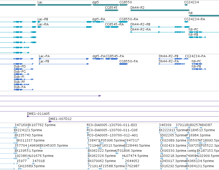Open the GH13689.5prime EST label
The width and height of the screenshot is (219, 170).
coord(31,166)
